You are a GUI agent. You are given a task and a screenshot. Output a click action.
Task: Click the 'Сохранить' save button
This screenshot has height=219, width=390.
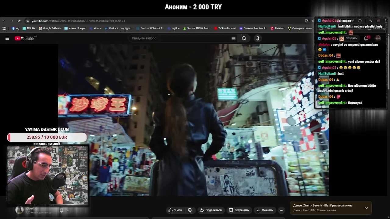click(x=239, y=210)
